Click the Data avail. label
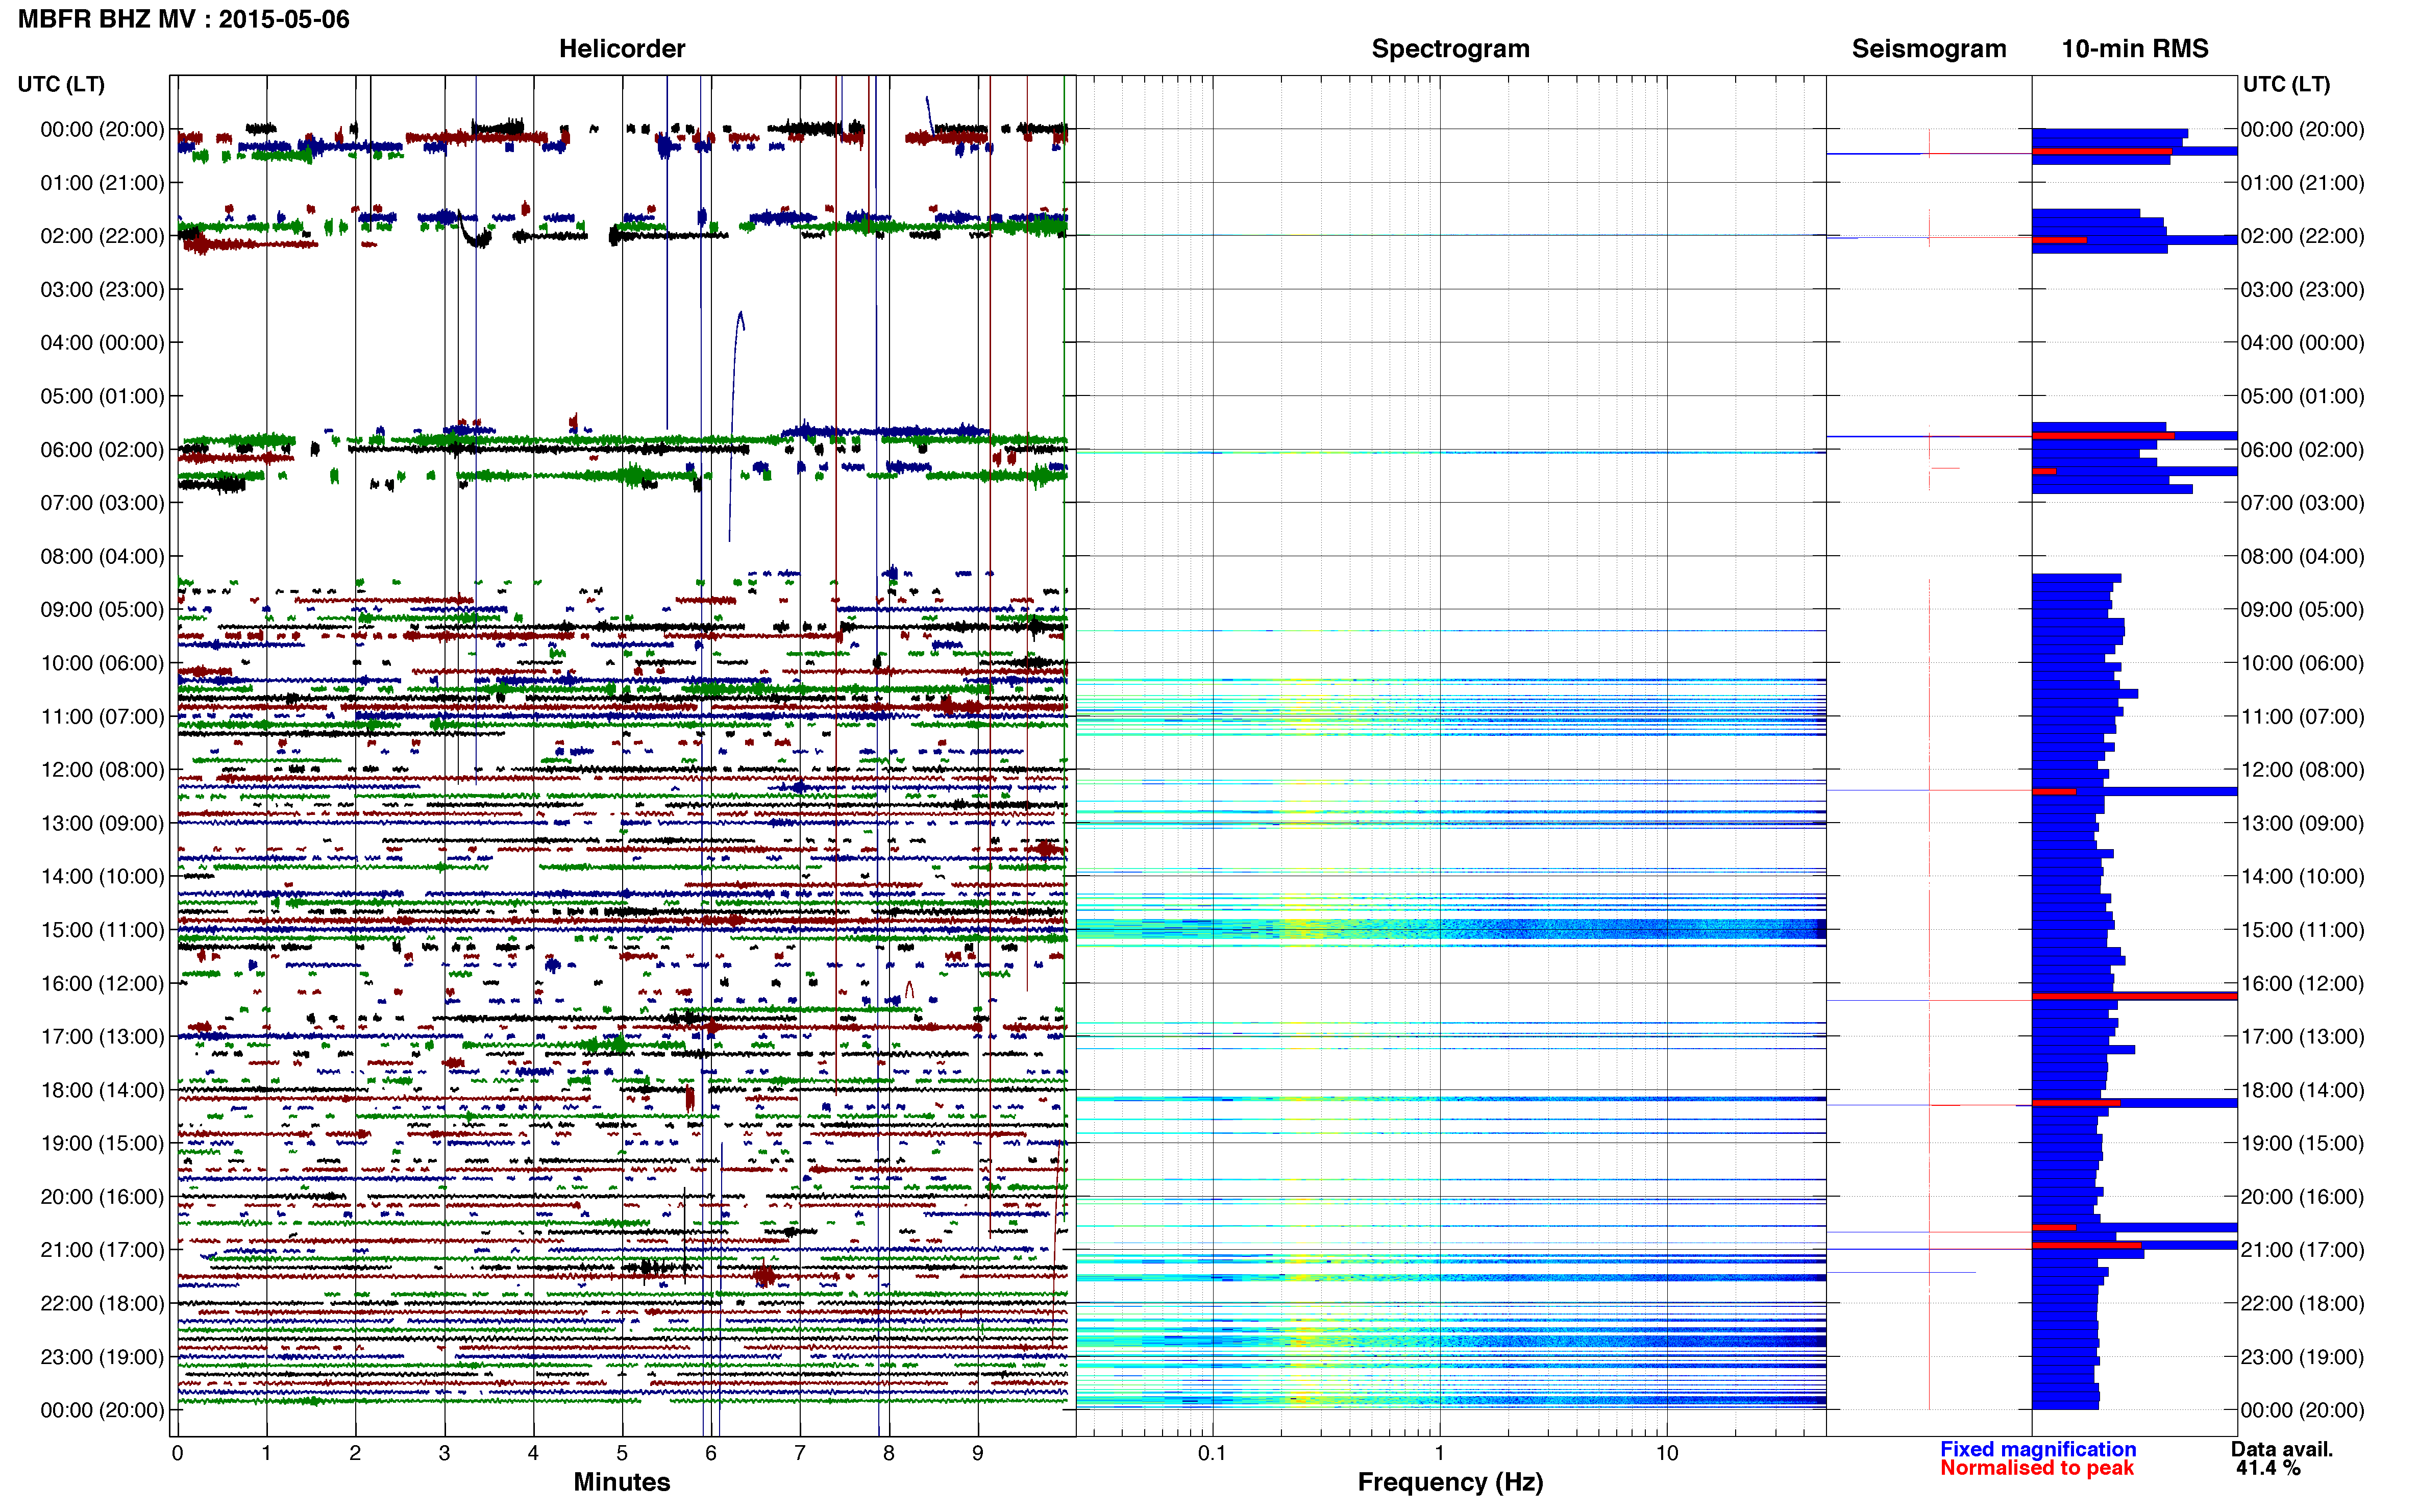 pyautogui.click(x=2281, y=1448)
